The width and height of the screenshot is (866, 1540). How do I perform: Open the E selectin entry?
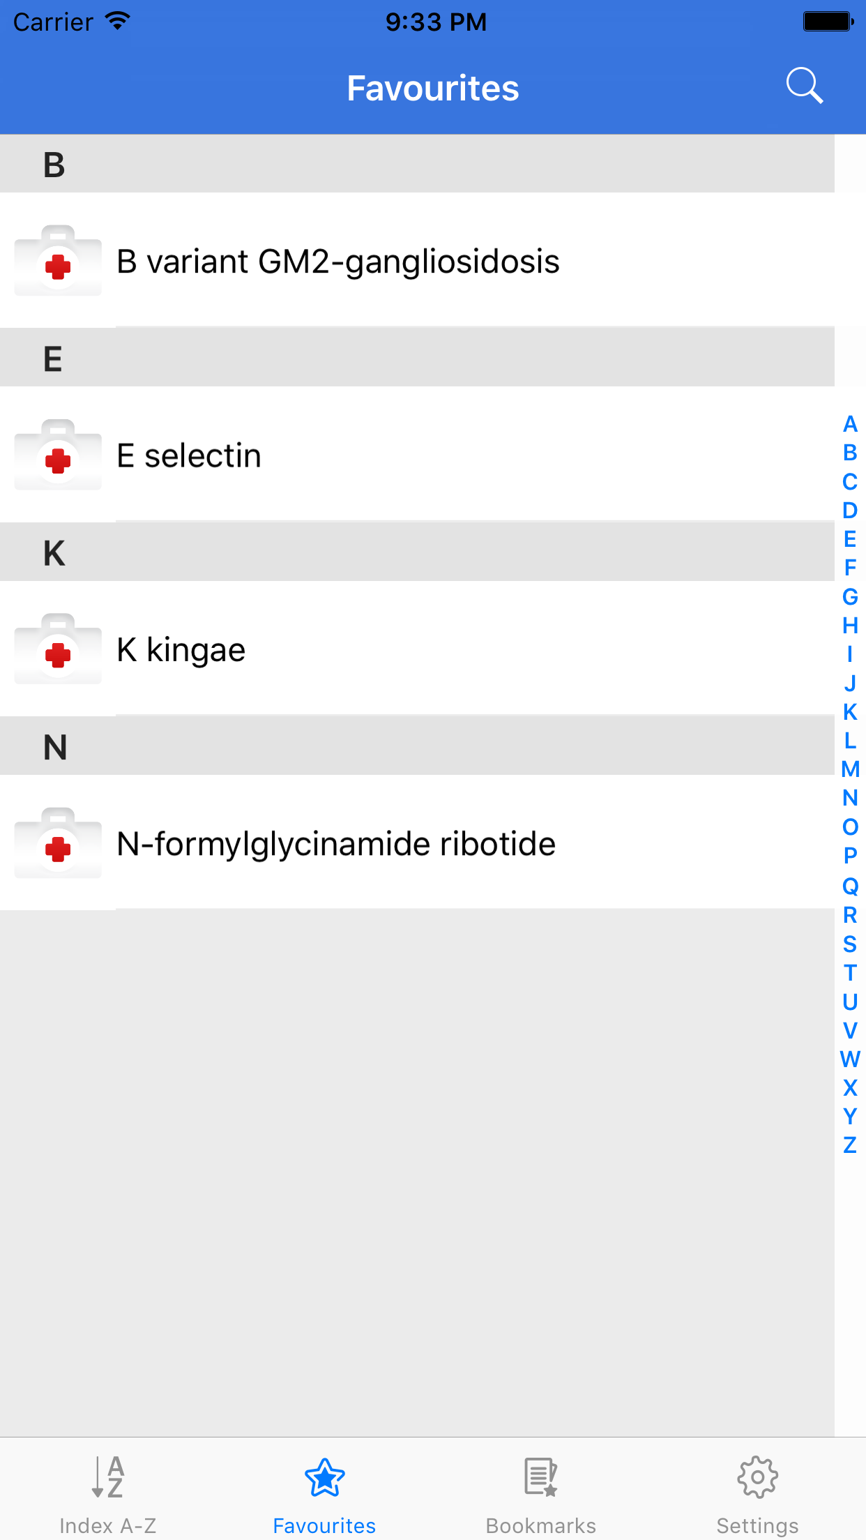[189, 455]
